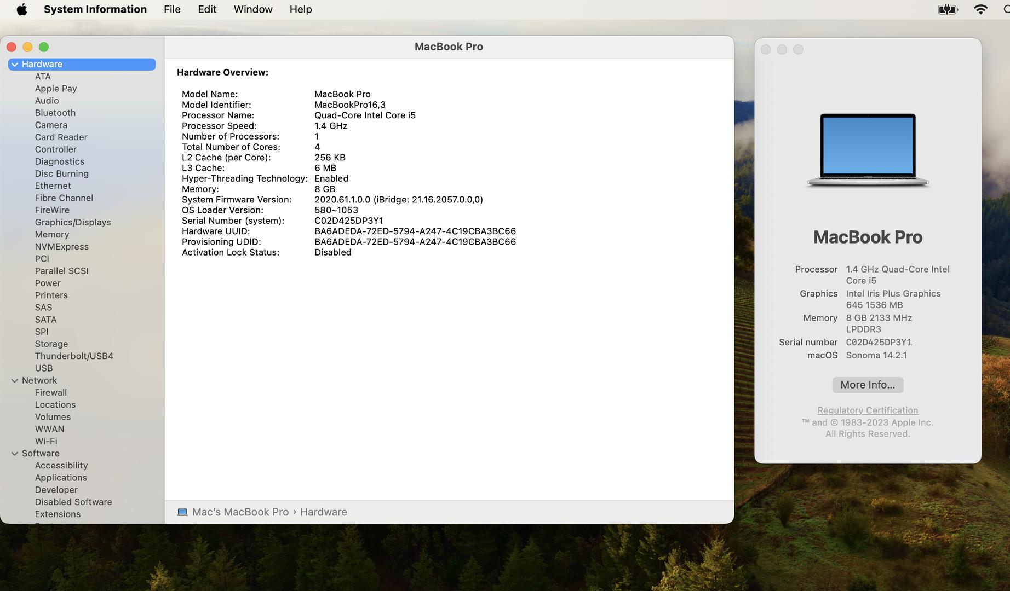Select FireWire in the sidebar
This screenshot has width=1010, height=591.
[x=52, y=210]
